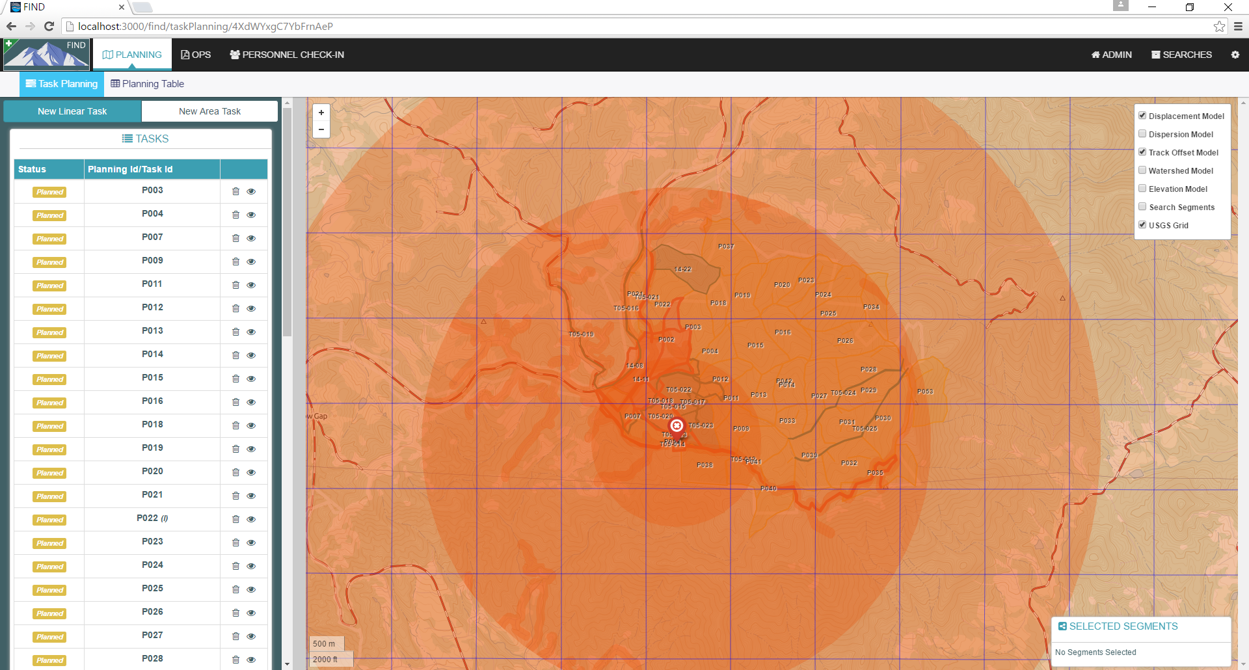This screenshot has height=670, width=1249.
Task: Click the P053 map label
Action: point(925,392)
